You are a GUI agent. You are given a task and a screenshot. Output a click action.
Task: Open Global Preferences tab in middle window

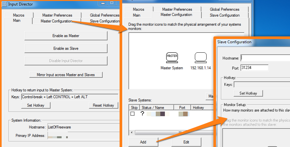(225, 9)
